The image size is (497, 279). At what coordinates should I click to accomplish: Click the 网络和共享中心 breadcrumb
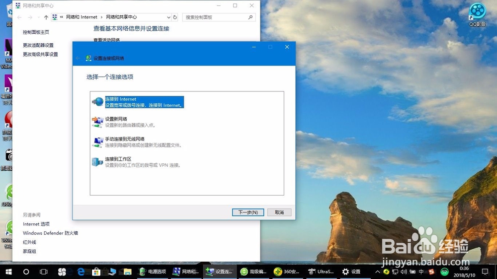pos(121,17)
